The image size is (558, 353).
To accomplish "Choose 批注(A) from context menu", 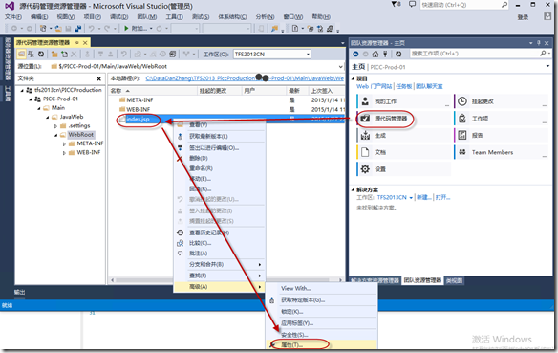I will coord(219,254).
